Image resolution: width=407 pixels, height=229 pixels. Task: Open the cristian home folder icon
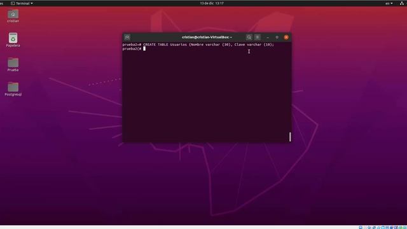pyautogui.click(x=13, y=14)
